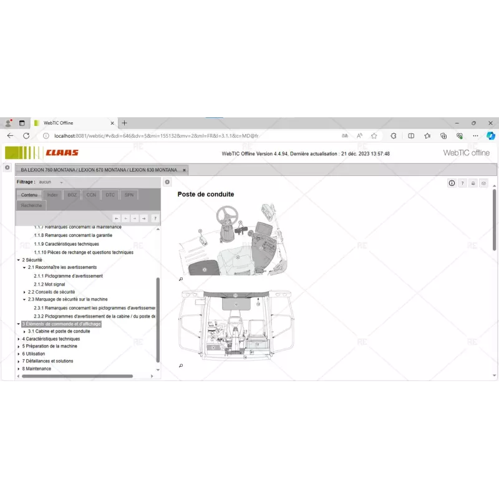The image size is (499, 499).
Task: Select the print icon
Action: 472,183
